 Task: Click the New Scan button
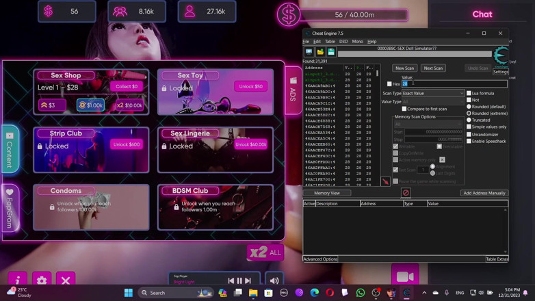(404, 68)
